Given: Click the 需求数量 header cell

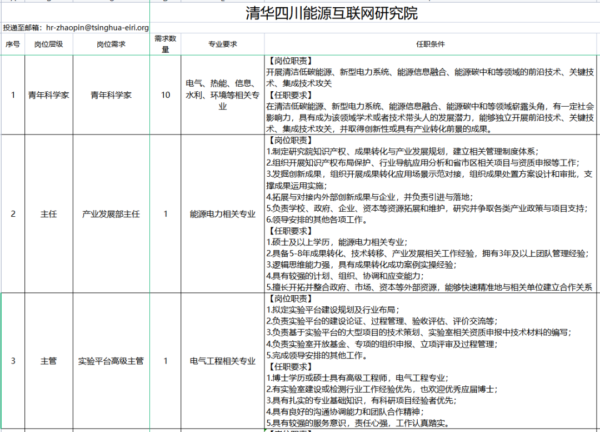Looking at the screenshot, I should coord(165,44).
